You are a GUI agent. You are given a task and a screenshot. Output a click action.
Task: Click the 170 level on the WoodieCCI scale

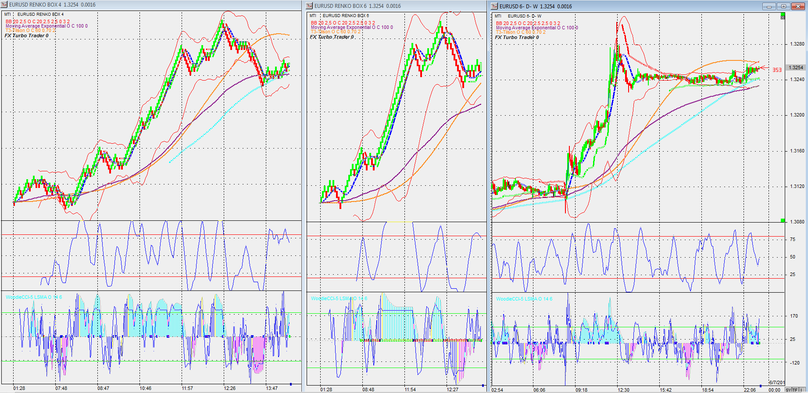click(794, 315)
